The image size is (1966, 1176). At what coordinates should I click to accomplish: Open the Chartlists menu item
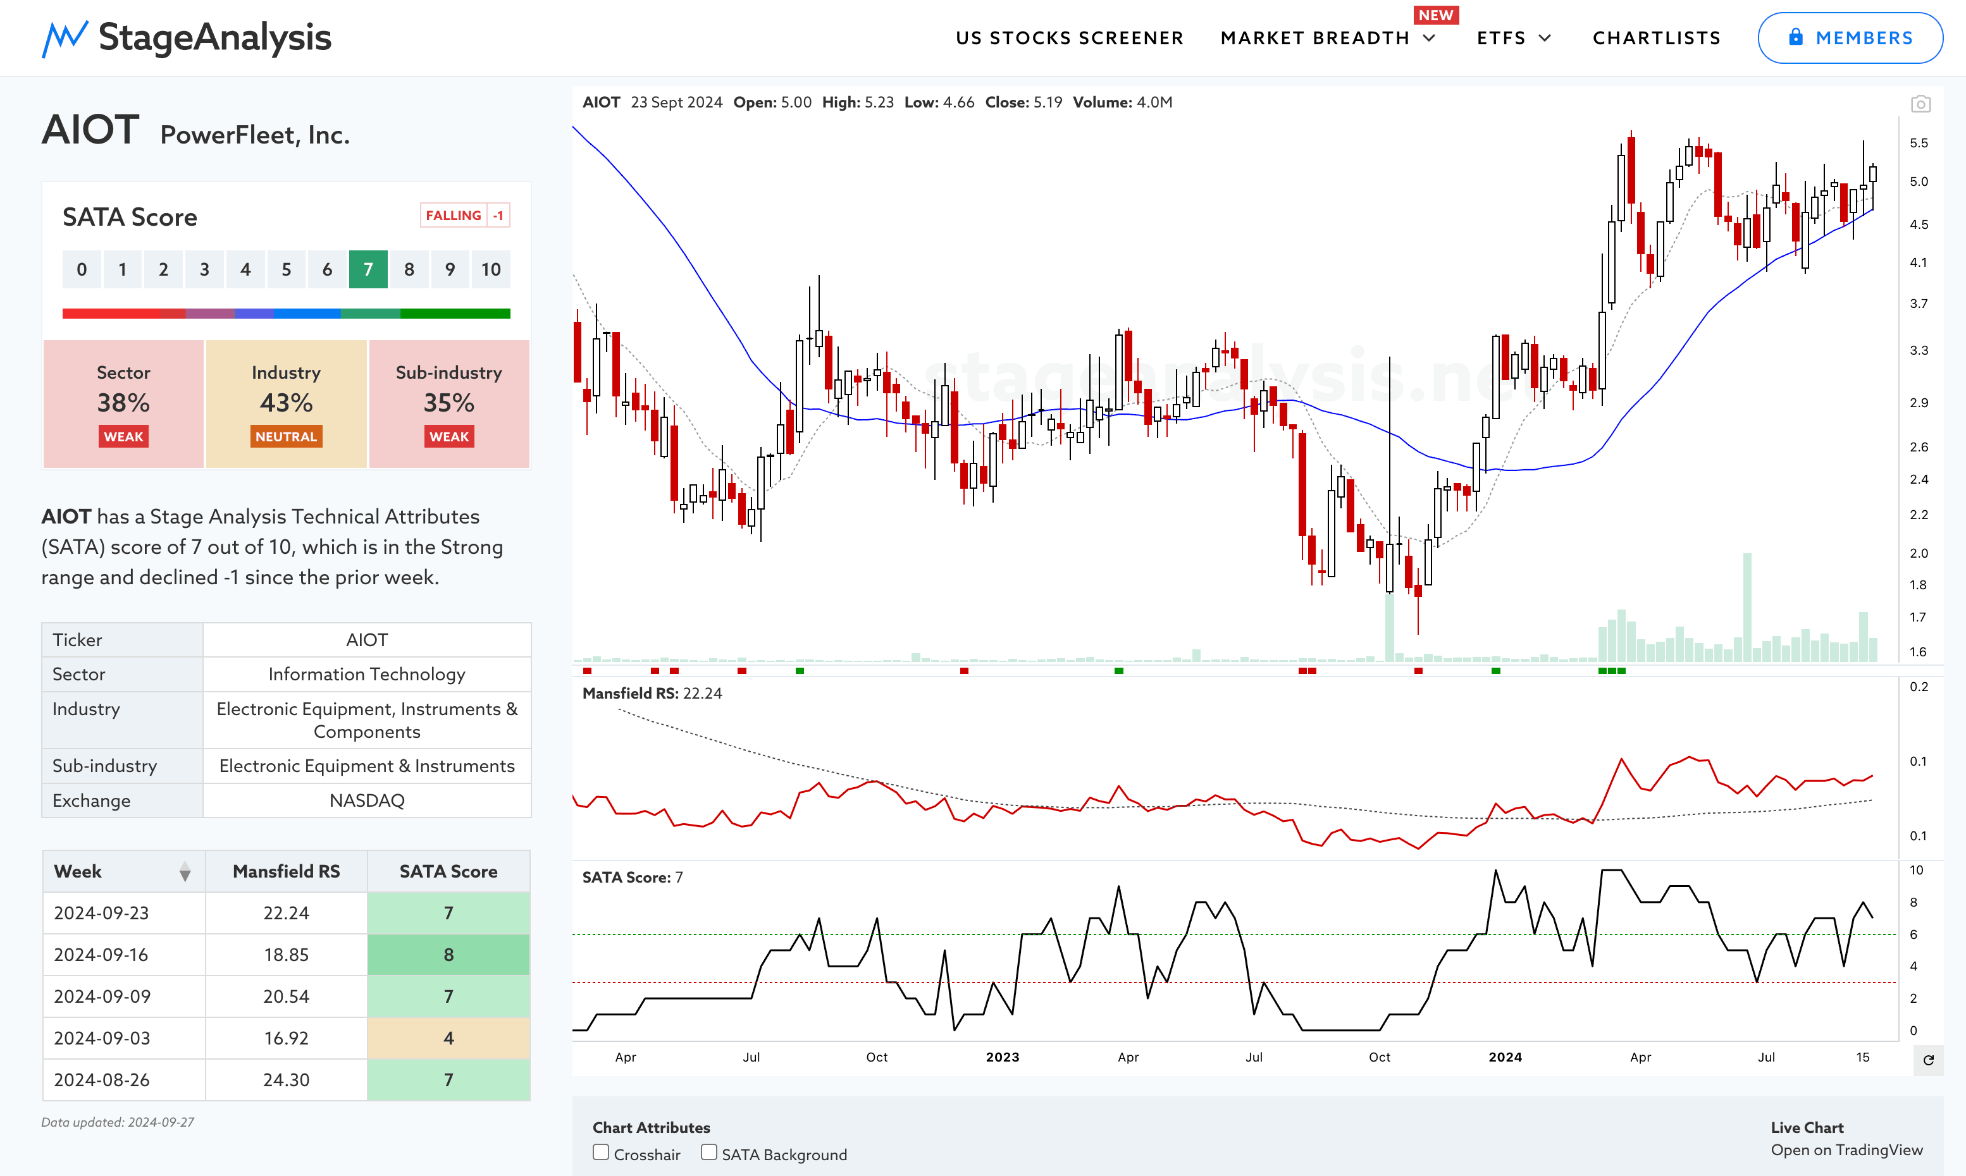pos(1657,38)
